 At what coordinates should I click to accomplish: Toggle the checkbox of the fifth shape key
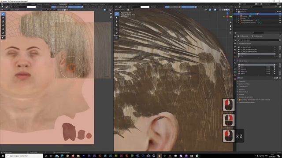point(274,73)
